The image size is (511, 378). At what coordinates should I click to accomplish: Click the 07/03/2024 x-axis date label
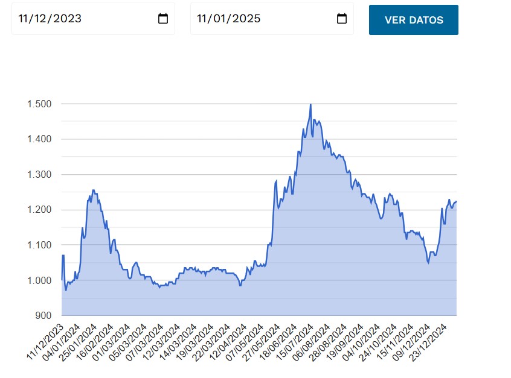click(x=145, y=342)
